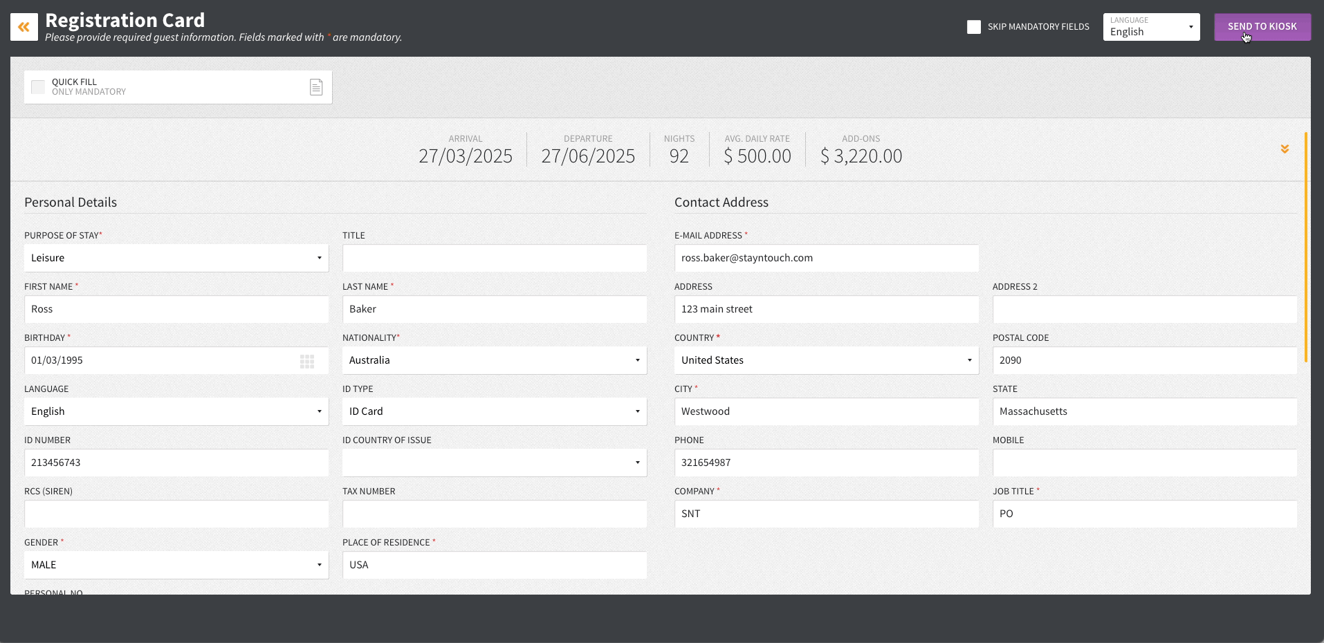
Task: Click the add-ons amount $ 3,220.00
Action: point(861,156)
